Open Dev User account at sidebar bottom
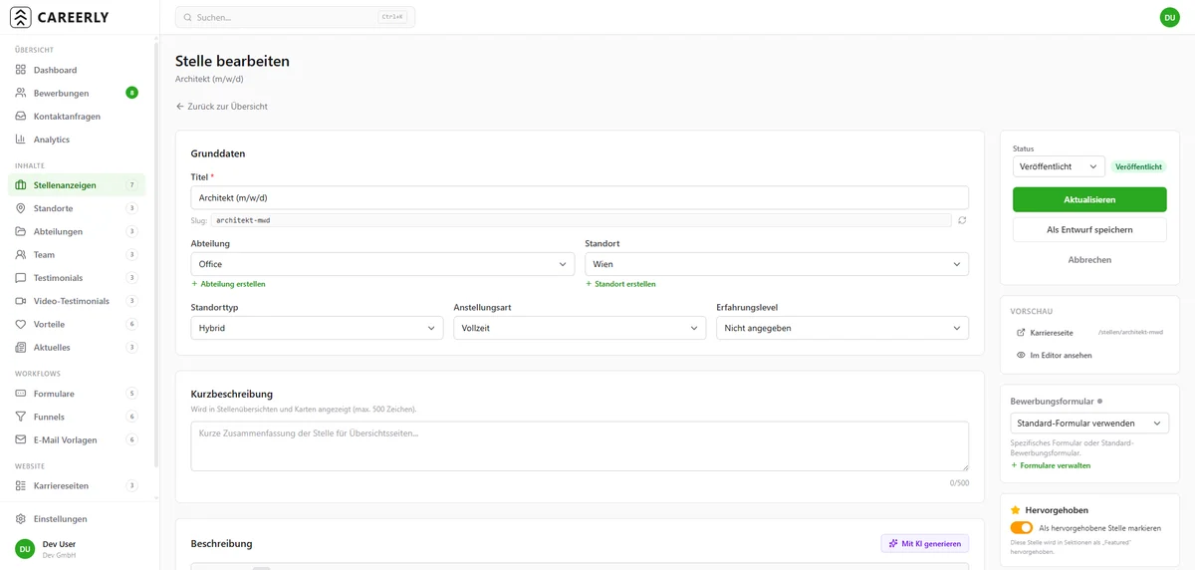Image resolution: width=1195 pixels, height=570 pixels. point(80,549)
